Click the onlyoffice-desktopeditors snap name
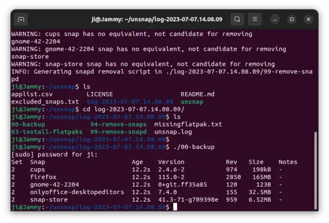This screenshot has height=223, width=329. (77, 192)
